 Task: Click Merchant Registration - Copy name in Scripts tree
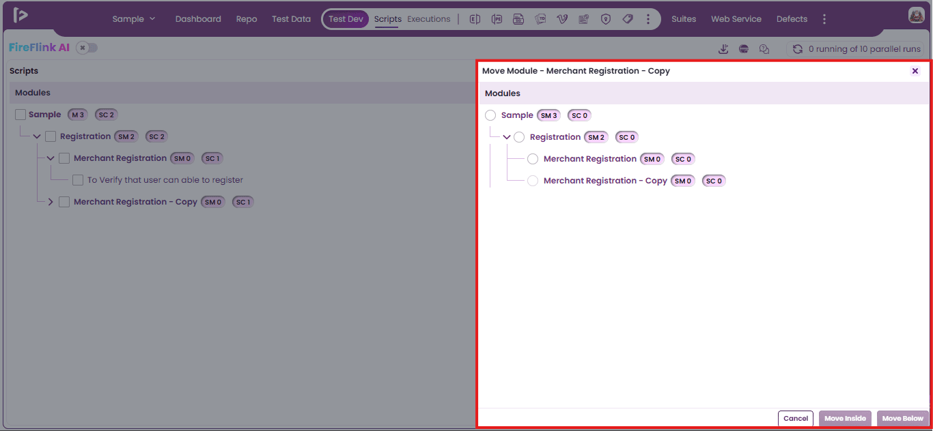click(x=135, y=202)
